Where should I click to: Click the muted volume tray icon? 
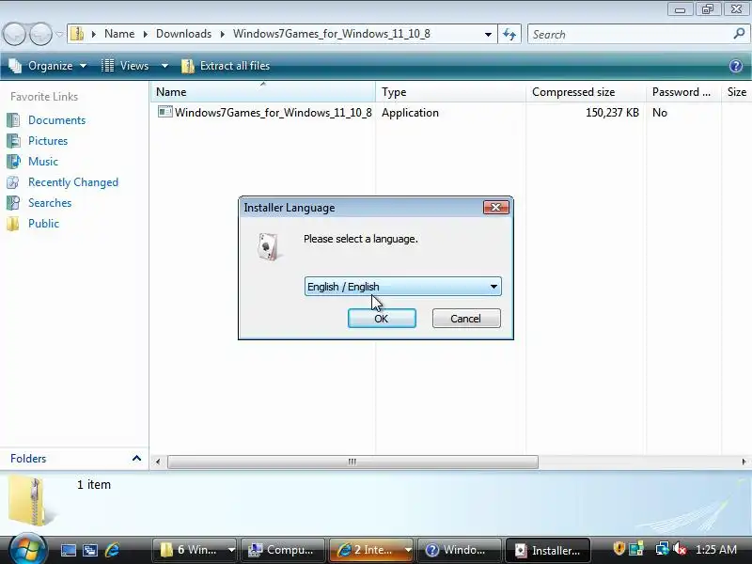[680, 549]
